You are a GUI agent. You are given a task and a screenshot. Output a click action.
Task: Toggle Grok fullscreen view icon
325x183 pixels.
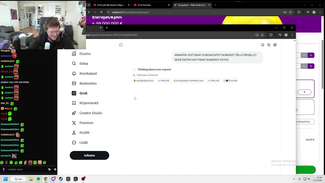coord(121,45)
